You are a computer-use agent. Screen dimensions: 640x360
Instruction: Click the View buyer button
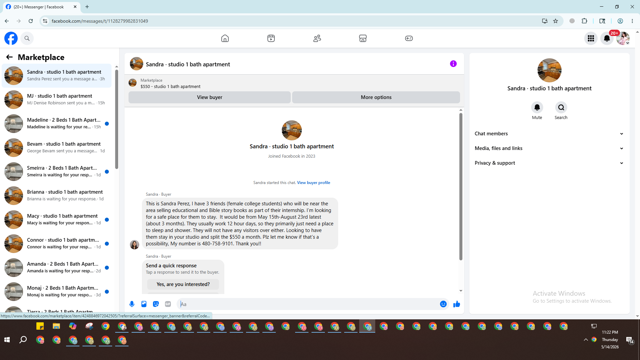coord(210,97)
